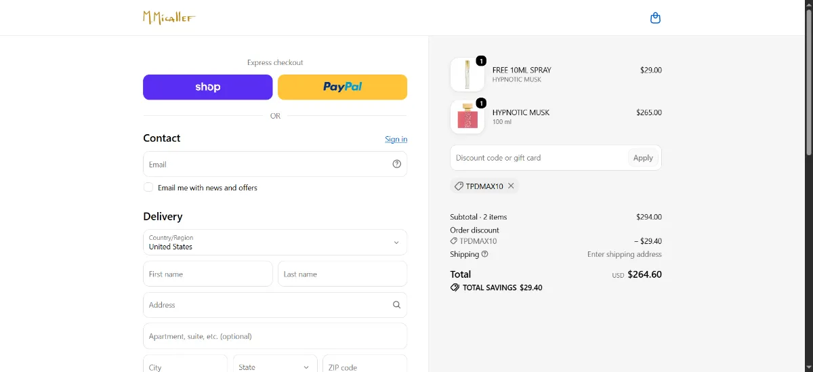Pay with Shop express checkout
The image size is (813, 372).
207,87
